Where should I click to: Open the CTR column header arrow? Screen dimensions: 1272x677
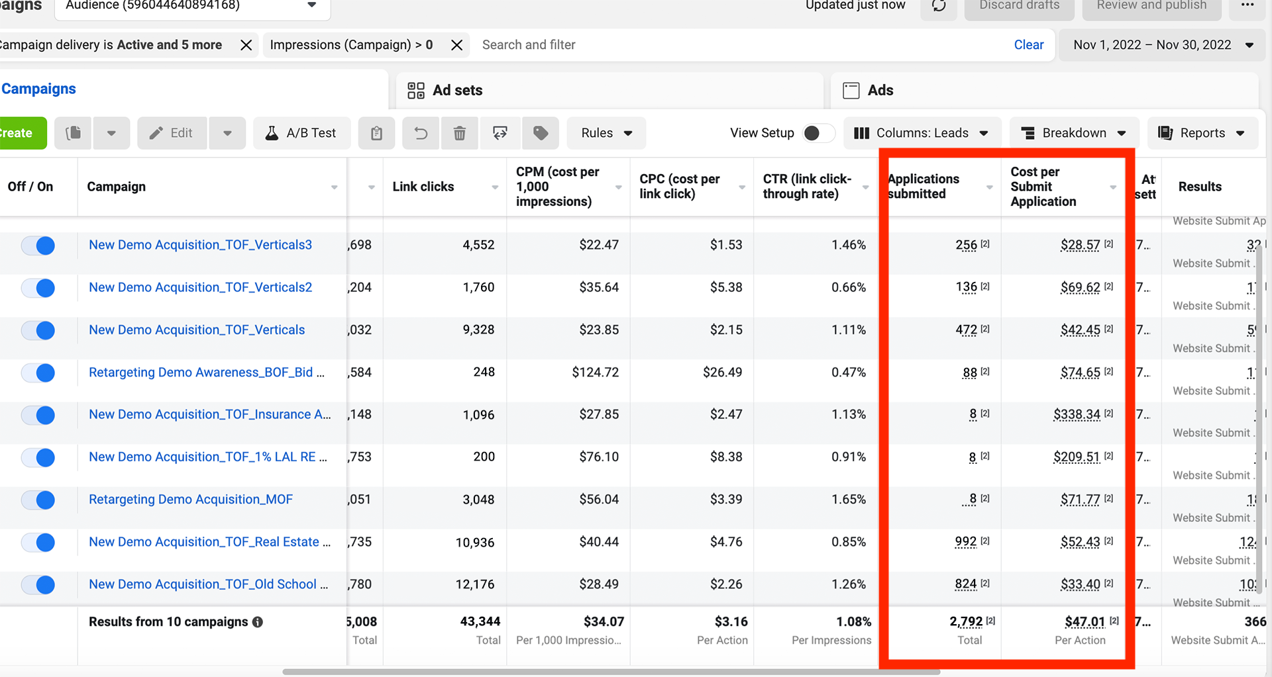tap(865, 187)
